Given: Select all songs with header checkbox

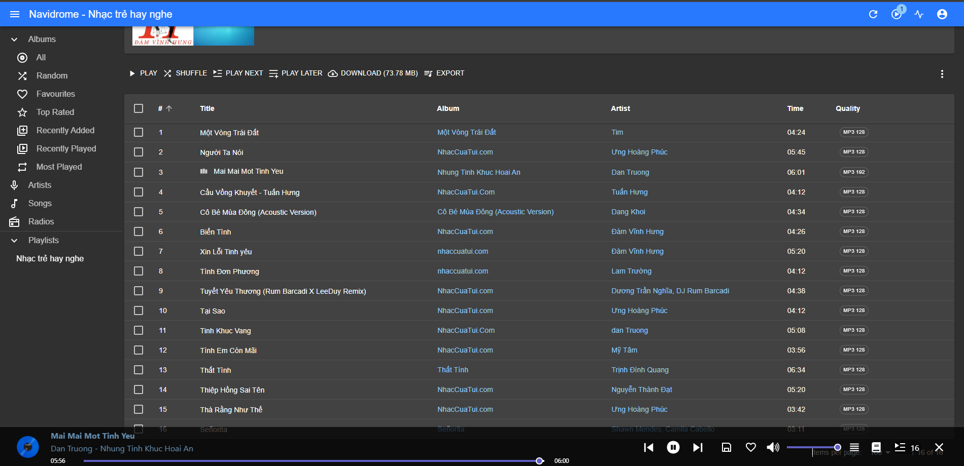Looking at the screenshot, I should [139, 108].
